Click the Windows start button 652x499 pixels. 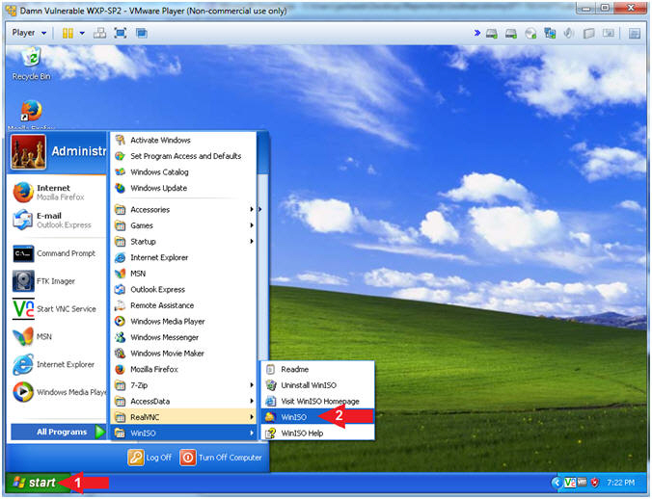point(37,483)
